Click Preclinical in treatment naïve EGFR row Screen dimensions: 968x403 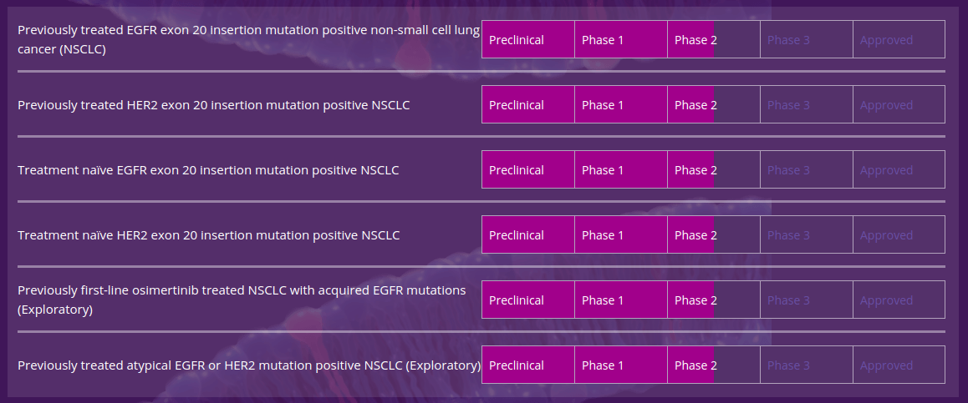pos(527,169)
